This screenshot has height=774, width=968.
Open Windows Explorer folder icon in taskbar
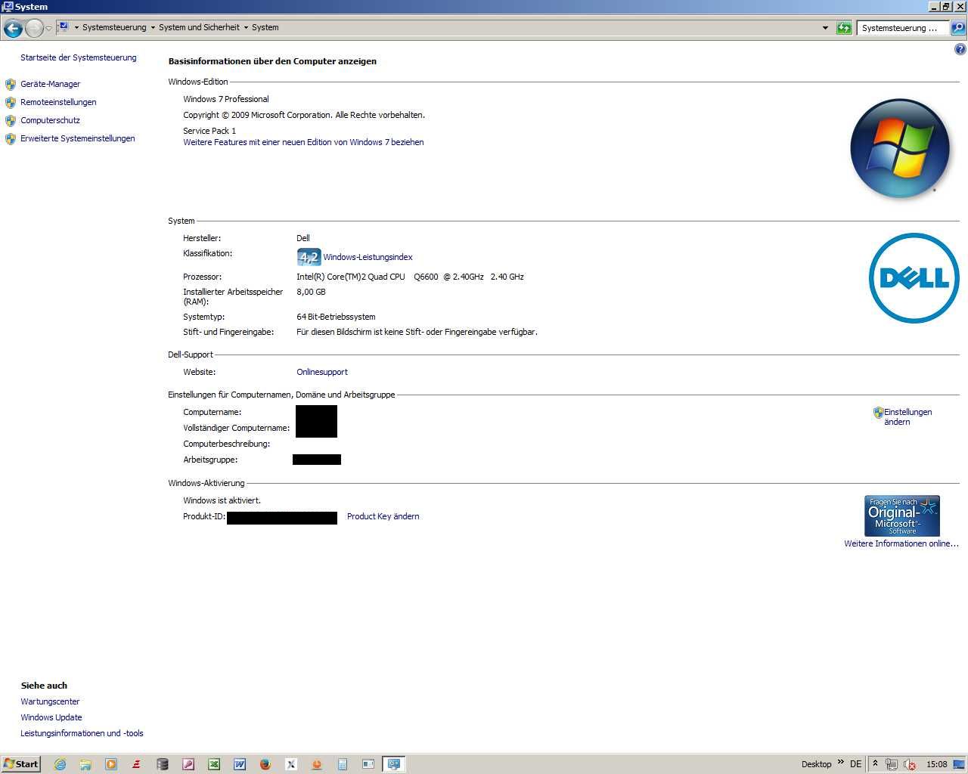(85, 764)
